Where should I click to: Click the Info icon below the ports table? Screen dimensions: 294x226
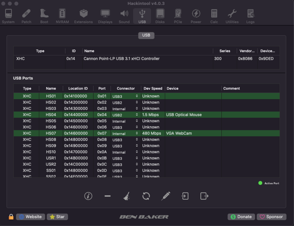88,196
